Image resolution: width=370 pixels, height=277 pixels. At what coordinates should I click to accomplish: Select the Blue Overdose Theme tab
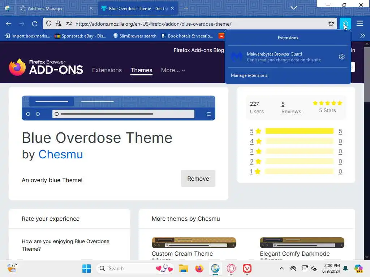[138, 9]
